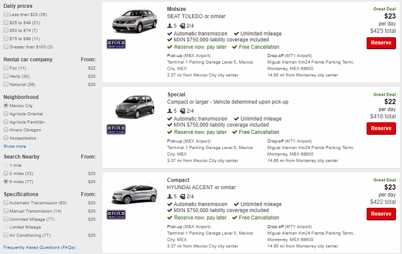
Task: Check the Less than $25 price filter
Action: [x=6, y=13]
